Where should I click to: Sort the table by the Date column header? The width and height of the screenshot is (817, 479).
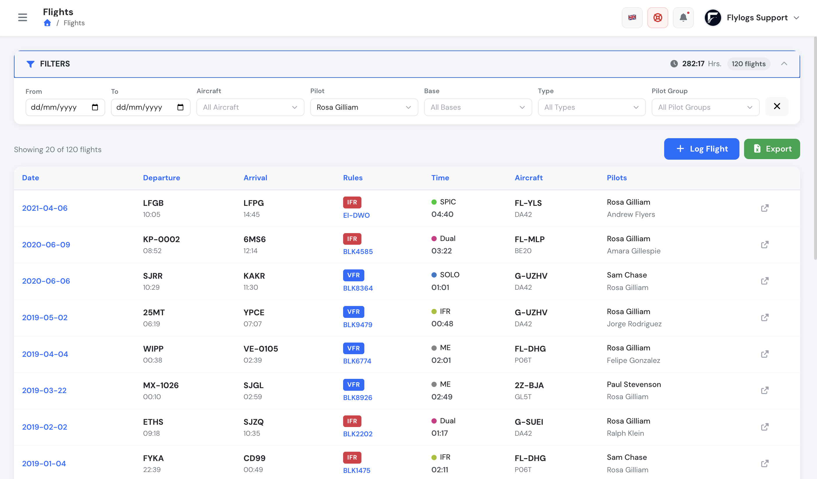[x=31, y=178]
